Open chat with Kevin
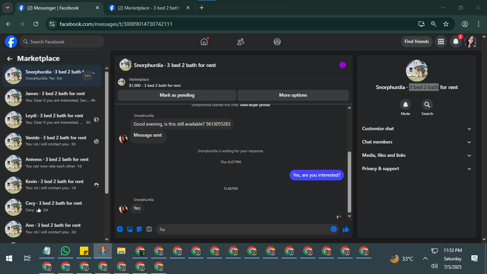This screenshot has height=274, width=487. [x=52, y=185]
